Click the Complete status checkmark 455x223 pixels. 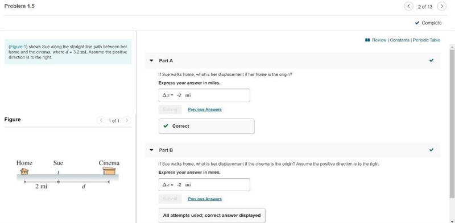(417, 23)
